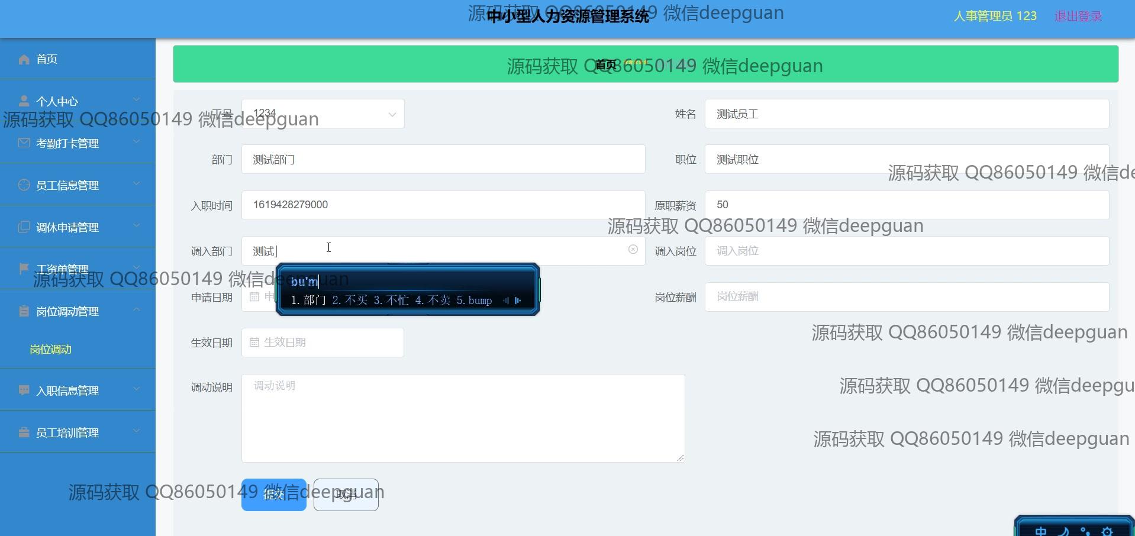Click the blue 提交 submit button
Screen dimensions: 1135x536
[273, 495]
